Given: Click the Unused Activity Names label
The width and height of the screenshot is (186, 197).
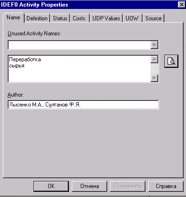Looking at the screenshot, I should pyautogui.click(x=34, y=33).
